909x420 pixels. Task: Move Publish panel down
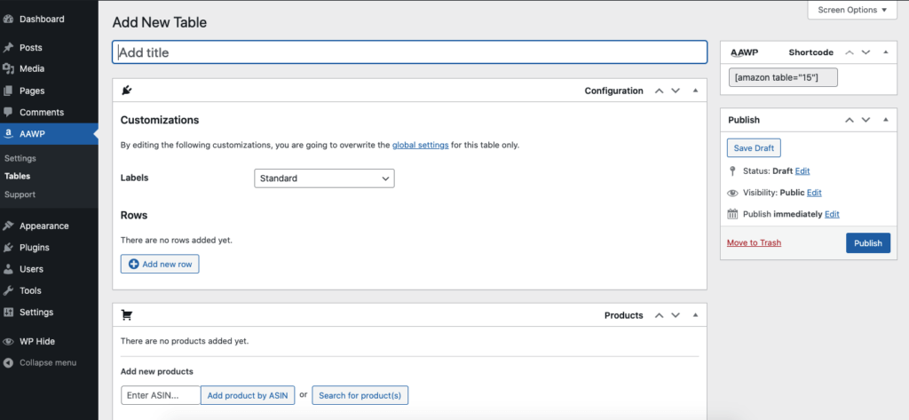[x=866, y=120]
